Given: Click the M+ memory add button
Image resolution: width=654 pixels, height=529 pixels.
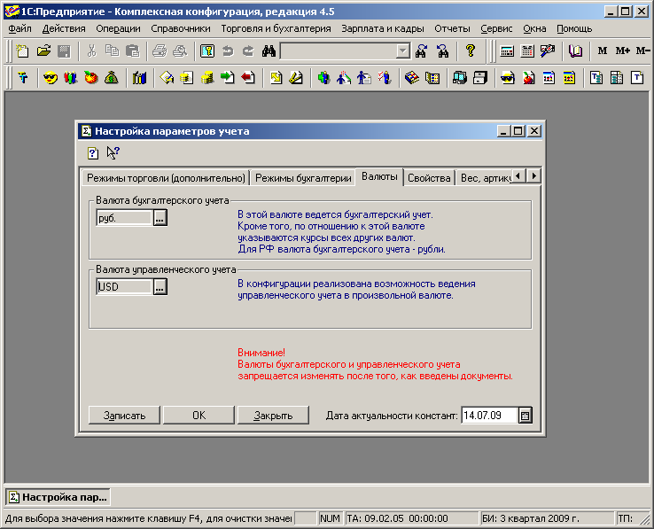Looking at the screenshot, I should pos(623,51).
